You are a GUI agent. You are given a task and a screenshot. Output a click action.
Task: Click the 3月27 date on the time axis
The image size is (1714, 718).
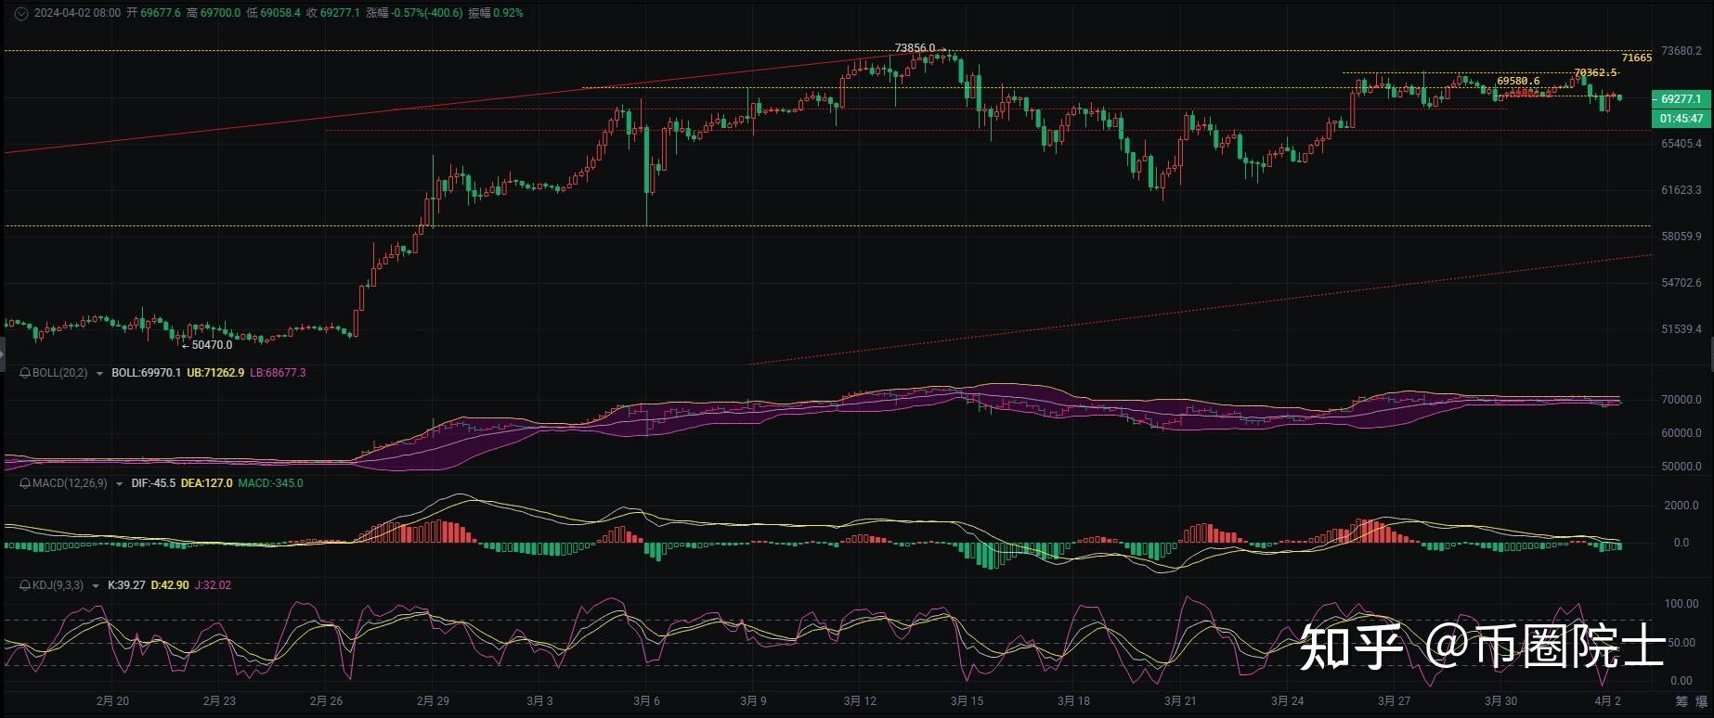coord(1394,701)
